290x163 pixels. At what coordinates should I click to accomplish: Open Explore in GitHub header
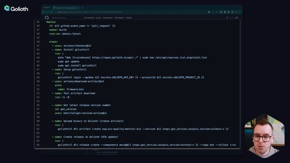(x=129, y=18)
